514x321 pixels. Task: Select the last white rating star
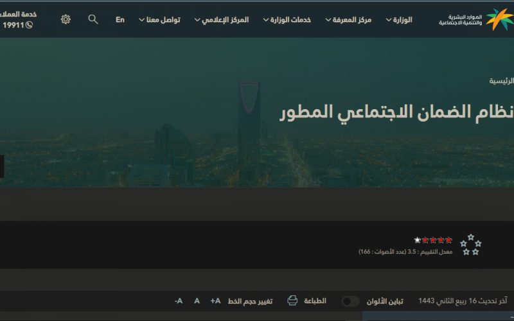(x=417, y=240)
